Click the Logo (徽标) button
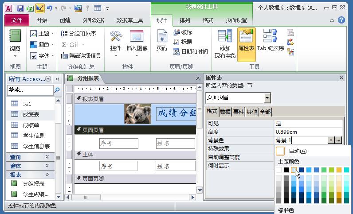 pyautogui.click(x=183, y=32)
